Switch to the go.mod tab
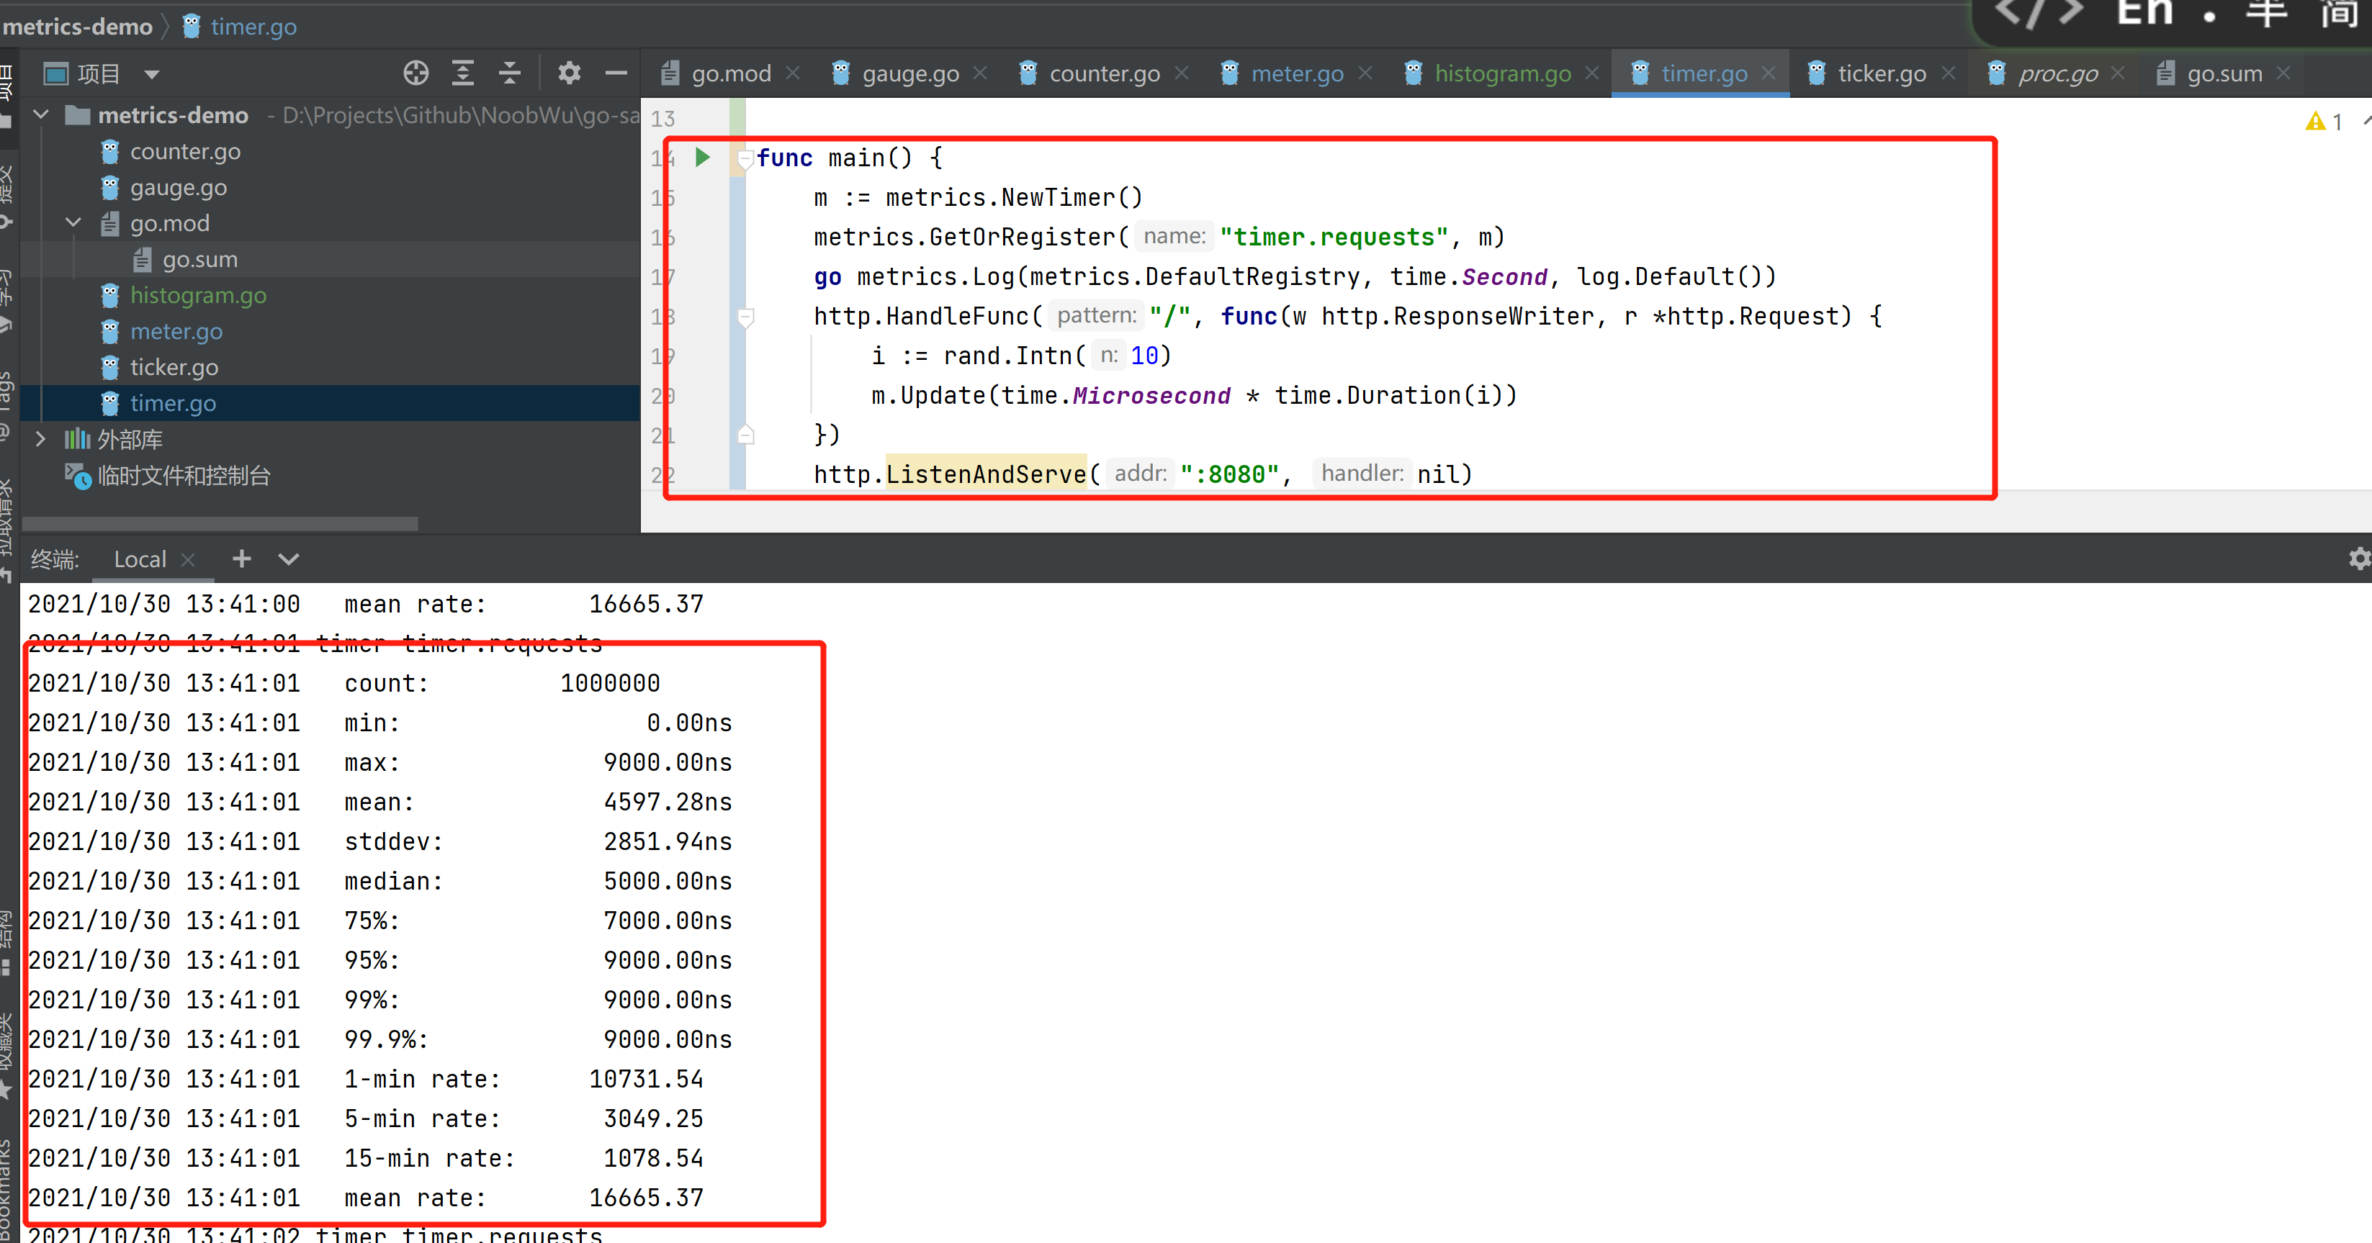 click(731, 73)
